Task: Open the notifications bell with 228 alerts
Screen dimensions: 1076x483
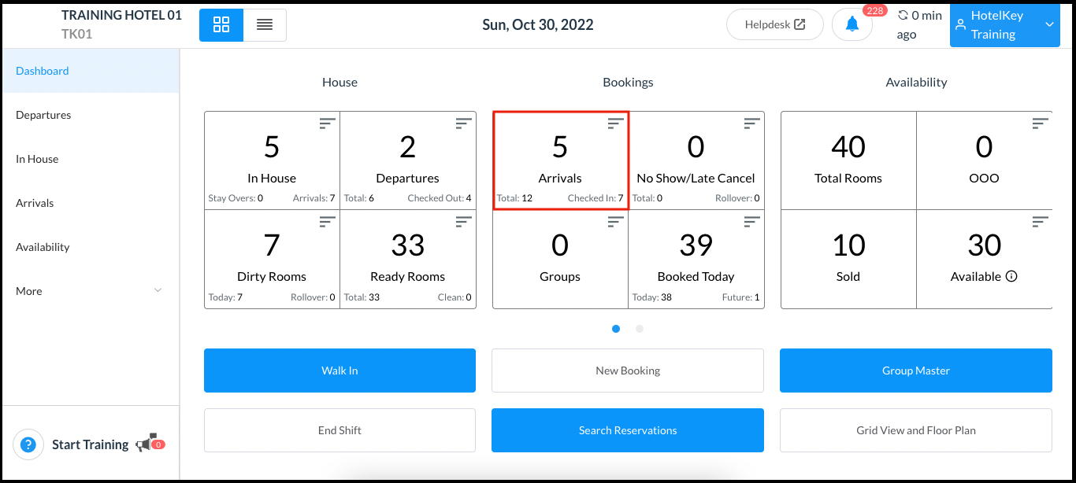Action: pyautogui.click(x=852, y=24)
